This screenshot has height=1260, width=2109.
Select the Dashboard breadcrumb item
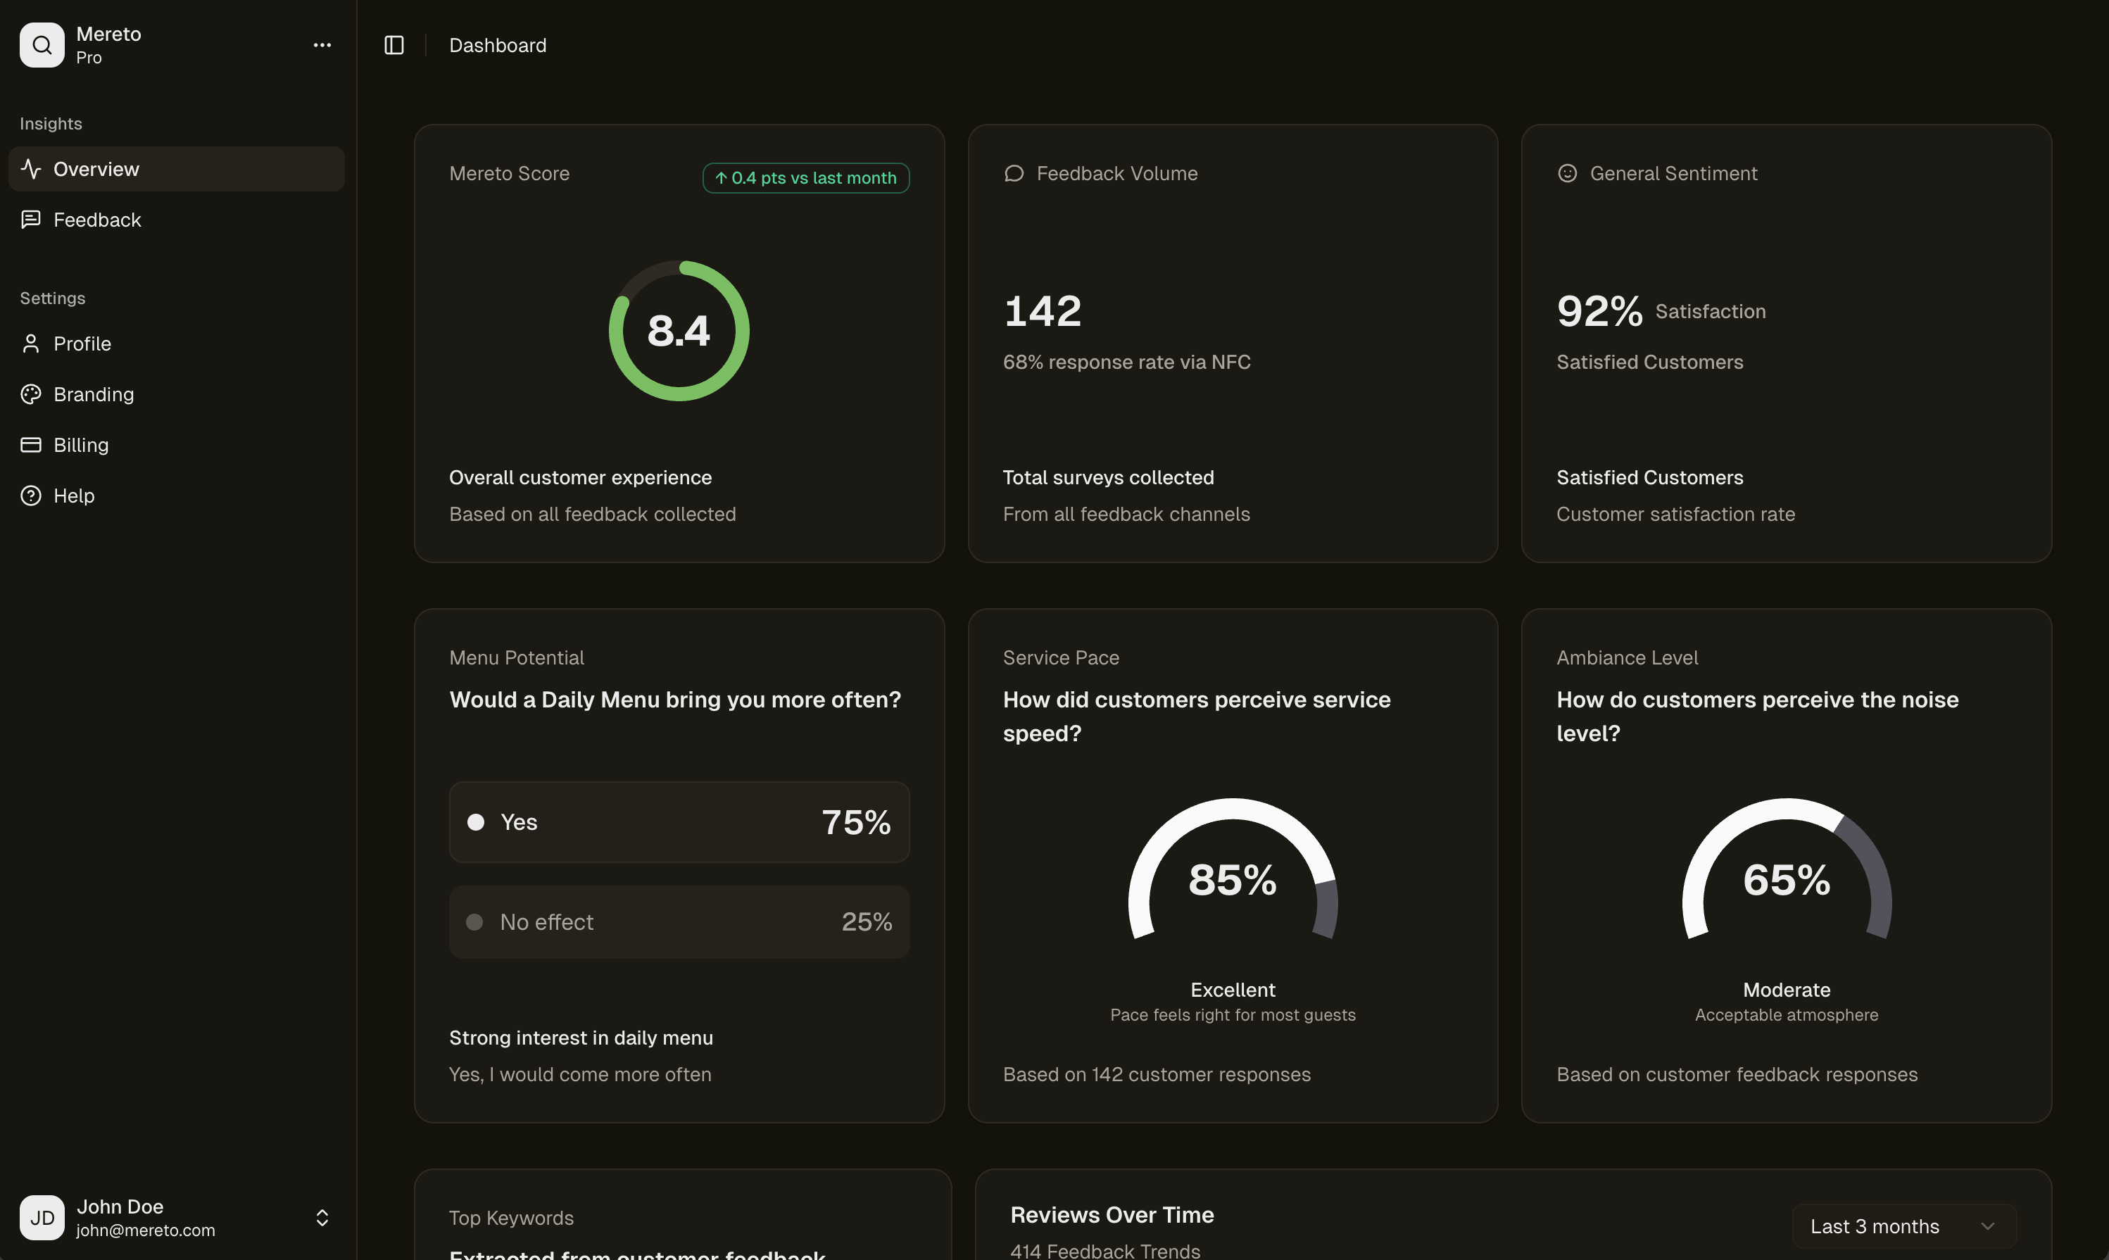tap(498, 45)
